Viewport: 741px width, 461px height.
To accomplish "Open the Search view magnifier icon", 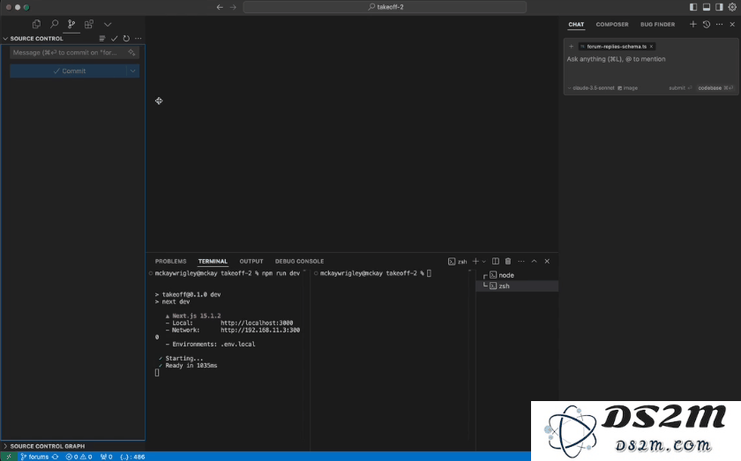I will tap(55, 24).
